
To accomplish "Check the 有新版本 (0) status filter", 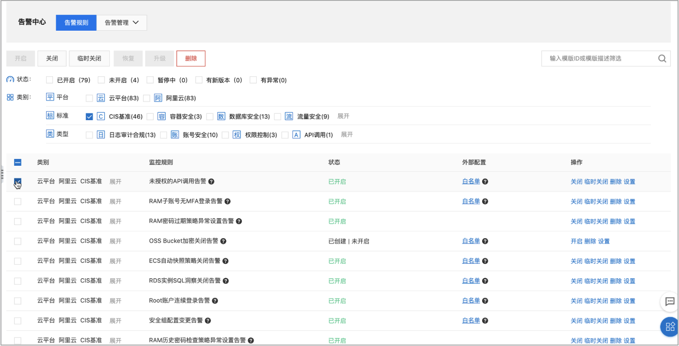I will coord(199,80).
